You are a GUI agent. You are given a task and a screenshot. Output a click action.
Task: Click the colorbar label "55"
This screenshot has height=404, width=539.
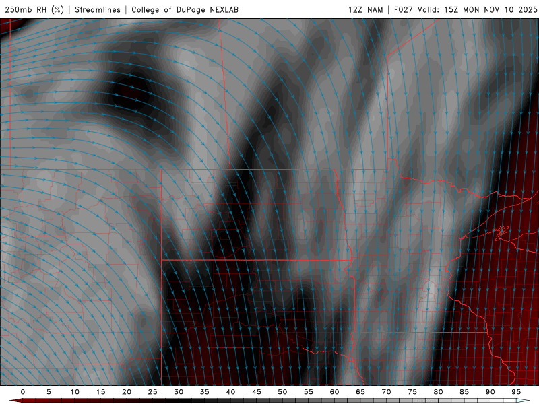pos(308,392)
